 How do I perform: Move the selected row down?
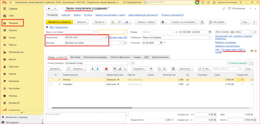coord(98,69)
